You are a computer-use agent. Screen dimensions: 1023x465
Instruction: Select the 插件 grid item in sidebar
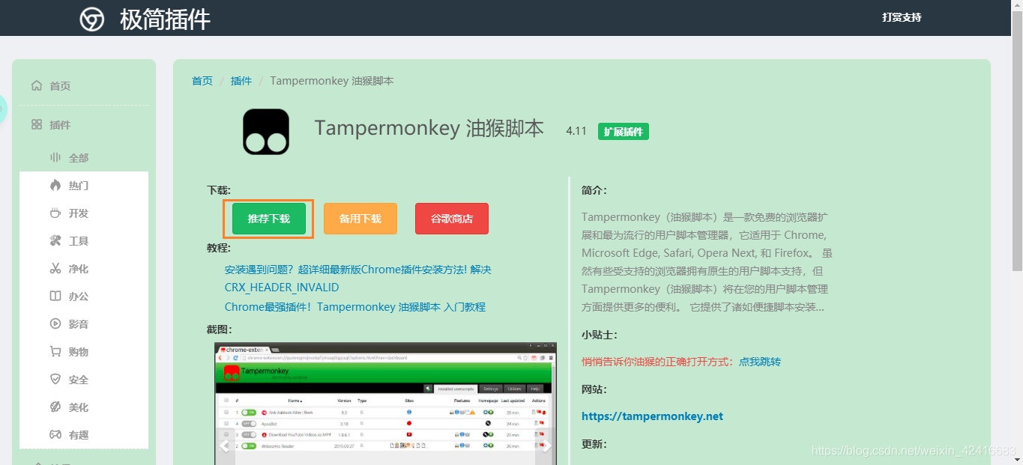pyautogui.click(x=52, y=125)
